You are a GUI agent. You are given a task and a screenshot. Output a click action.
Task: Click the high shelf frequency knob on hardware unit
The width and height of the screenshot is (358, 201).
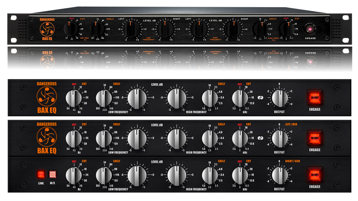[260, 29]
